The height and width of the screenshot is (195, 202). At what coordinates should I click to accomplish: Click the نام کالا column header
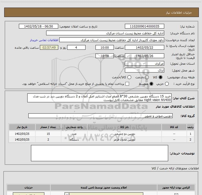pyautogui.click(x=124, y=127)
